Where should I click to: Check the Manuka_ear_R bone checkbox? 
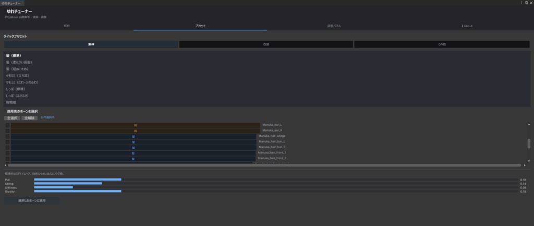coord(7,130)
